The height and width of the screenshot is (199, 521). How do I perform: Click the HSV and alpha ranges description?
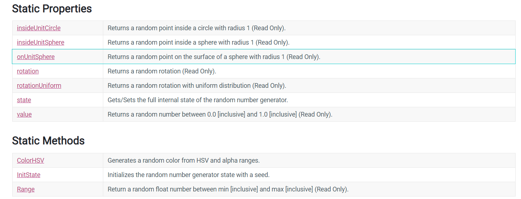[184, 160]
